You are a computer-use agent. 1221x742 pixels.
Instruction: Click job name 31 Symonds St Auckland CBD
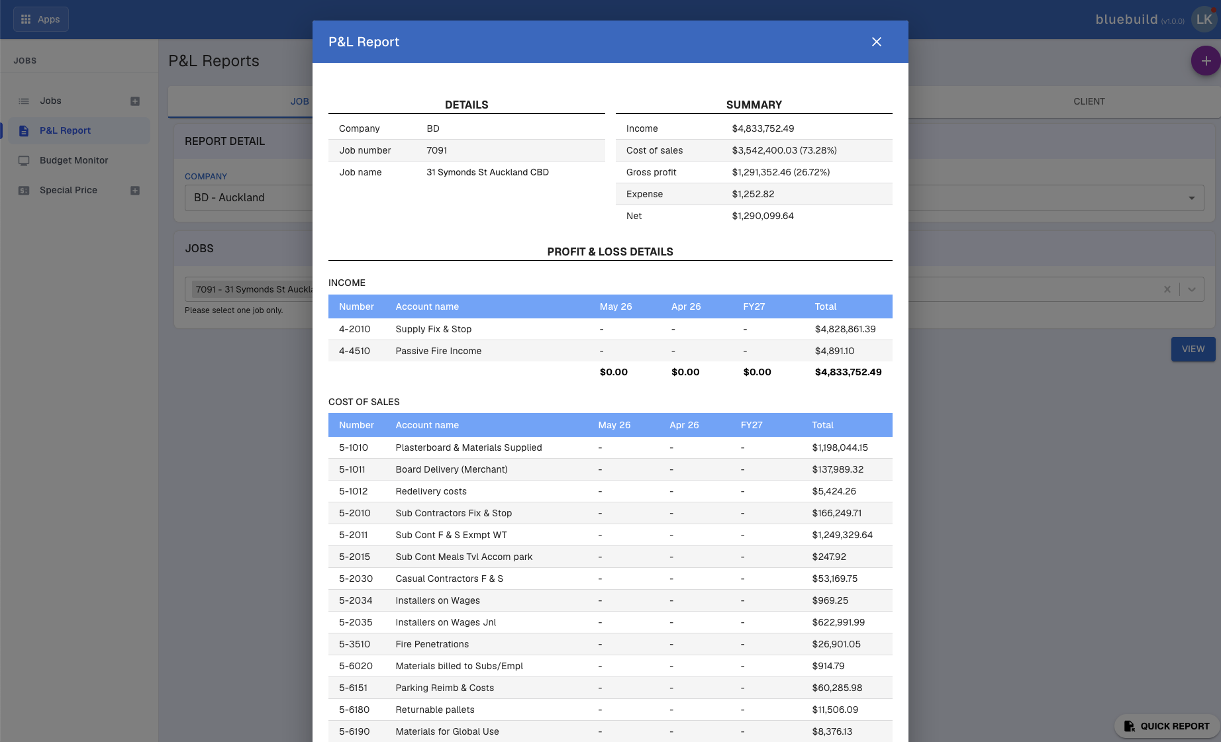pos(487,172)
